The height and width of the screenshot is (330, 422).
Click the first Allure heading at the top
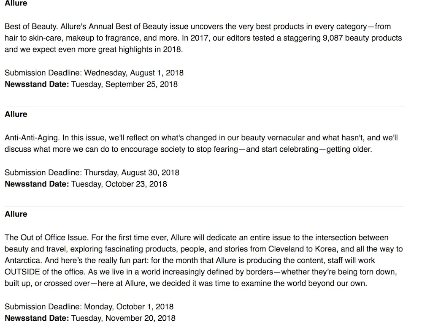pos(16,3)
